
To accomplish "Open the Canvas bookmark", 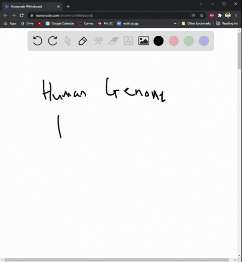I will tap(86, 24).
